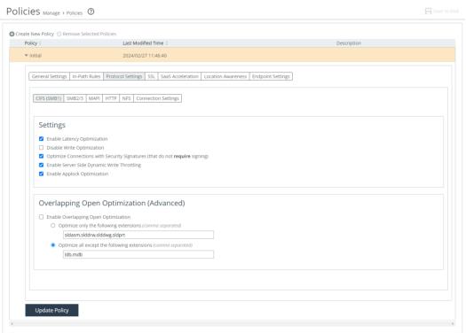Select the CIFS (SMB1) sub-tab

pos(49,98)
